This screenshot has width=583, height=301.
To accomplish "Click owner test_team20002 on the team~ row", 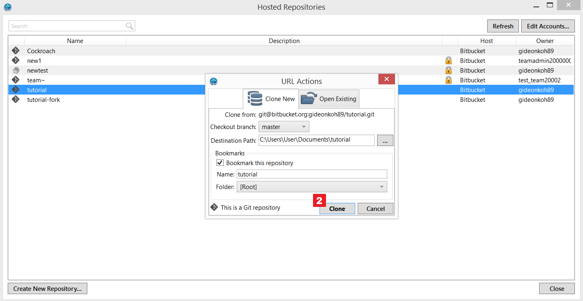I will pos(540,80).
